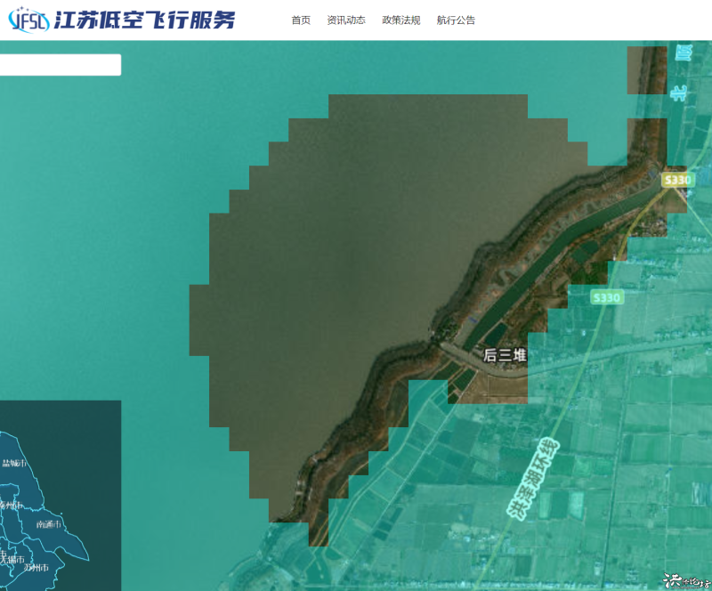Open 航行公告 flight notices page

coord(456,20)
